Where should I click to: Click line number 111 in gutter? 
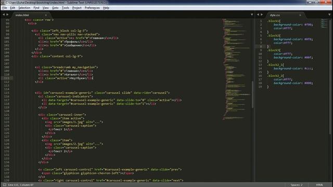(7, 78)
